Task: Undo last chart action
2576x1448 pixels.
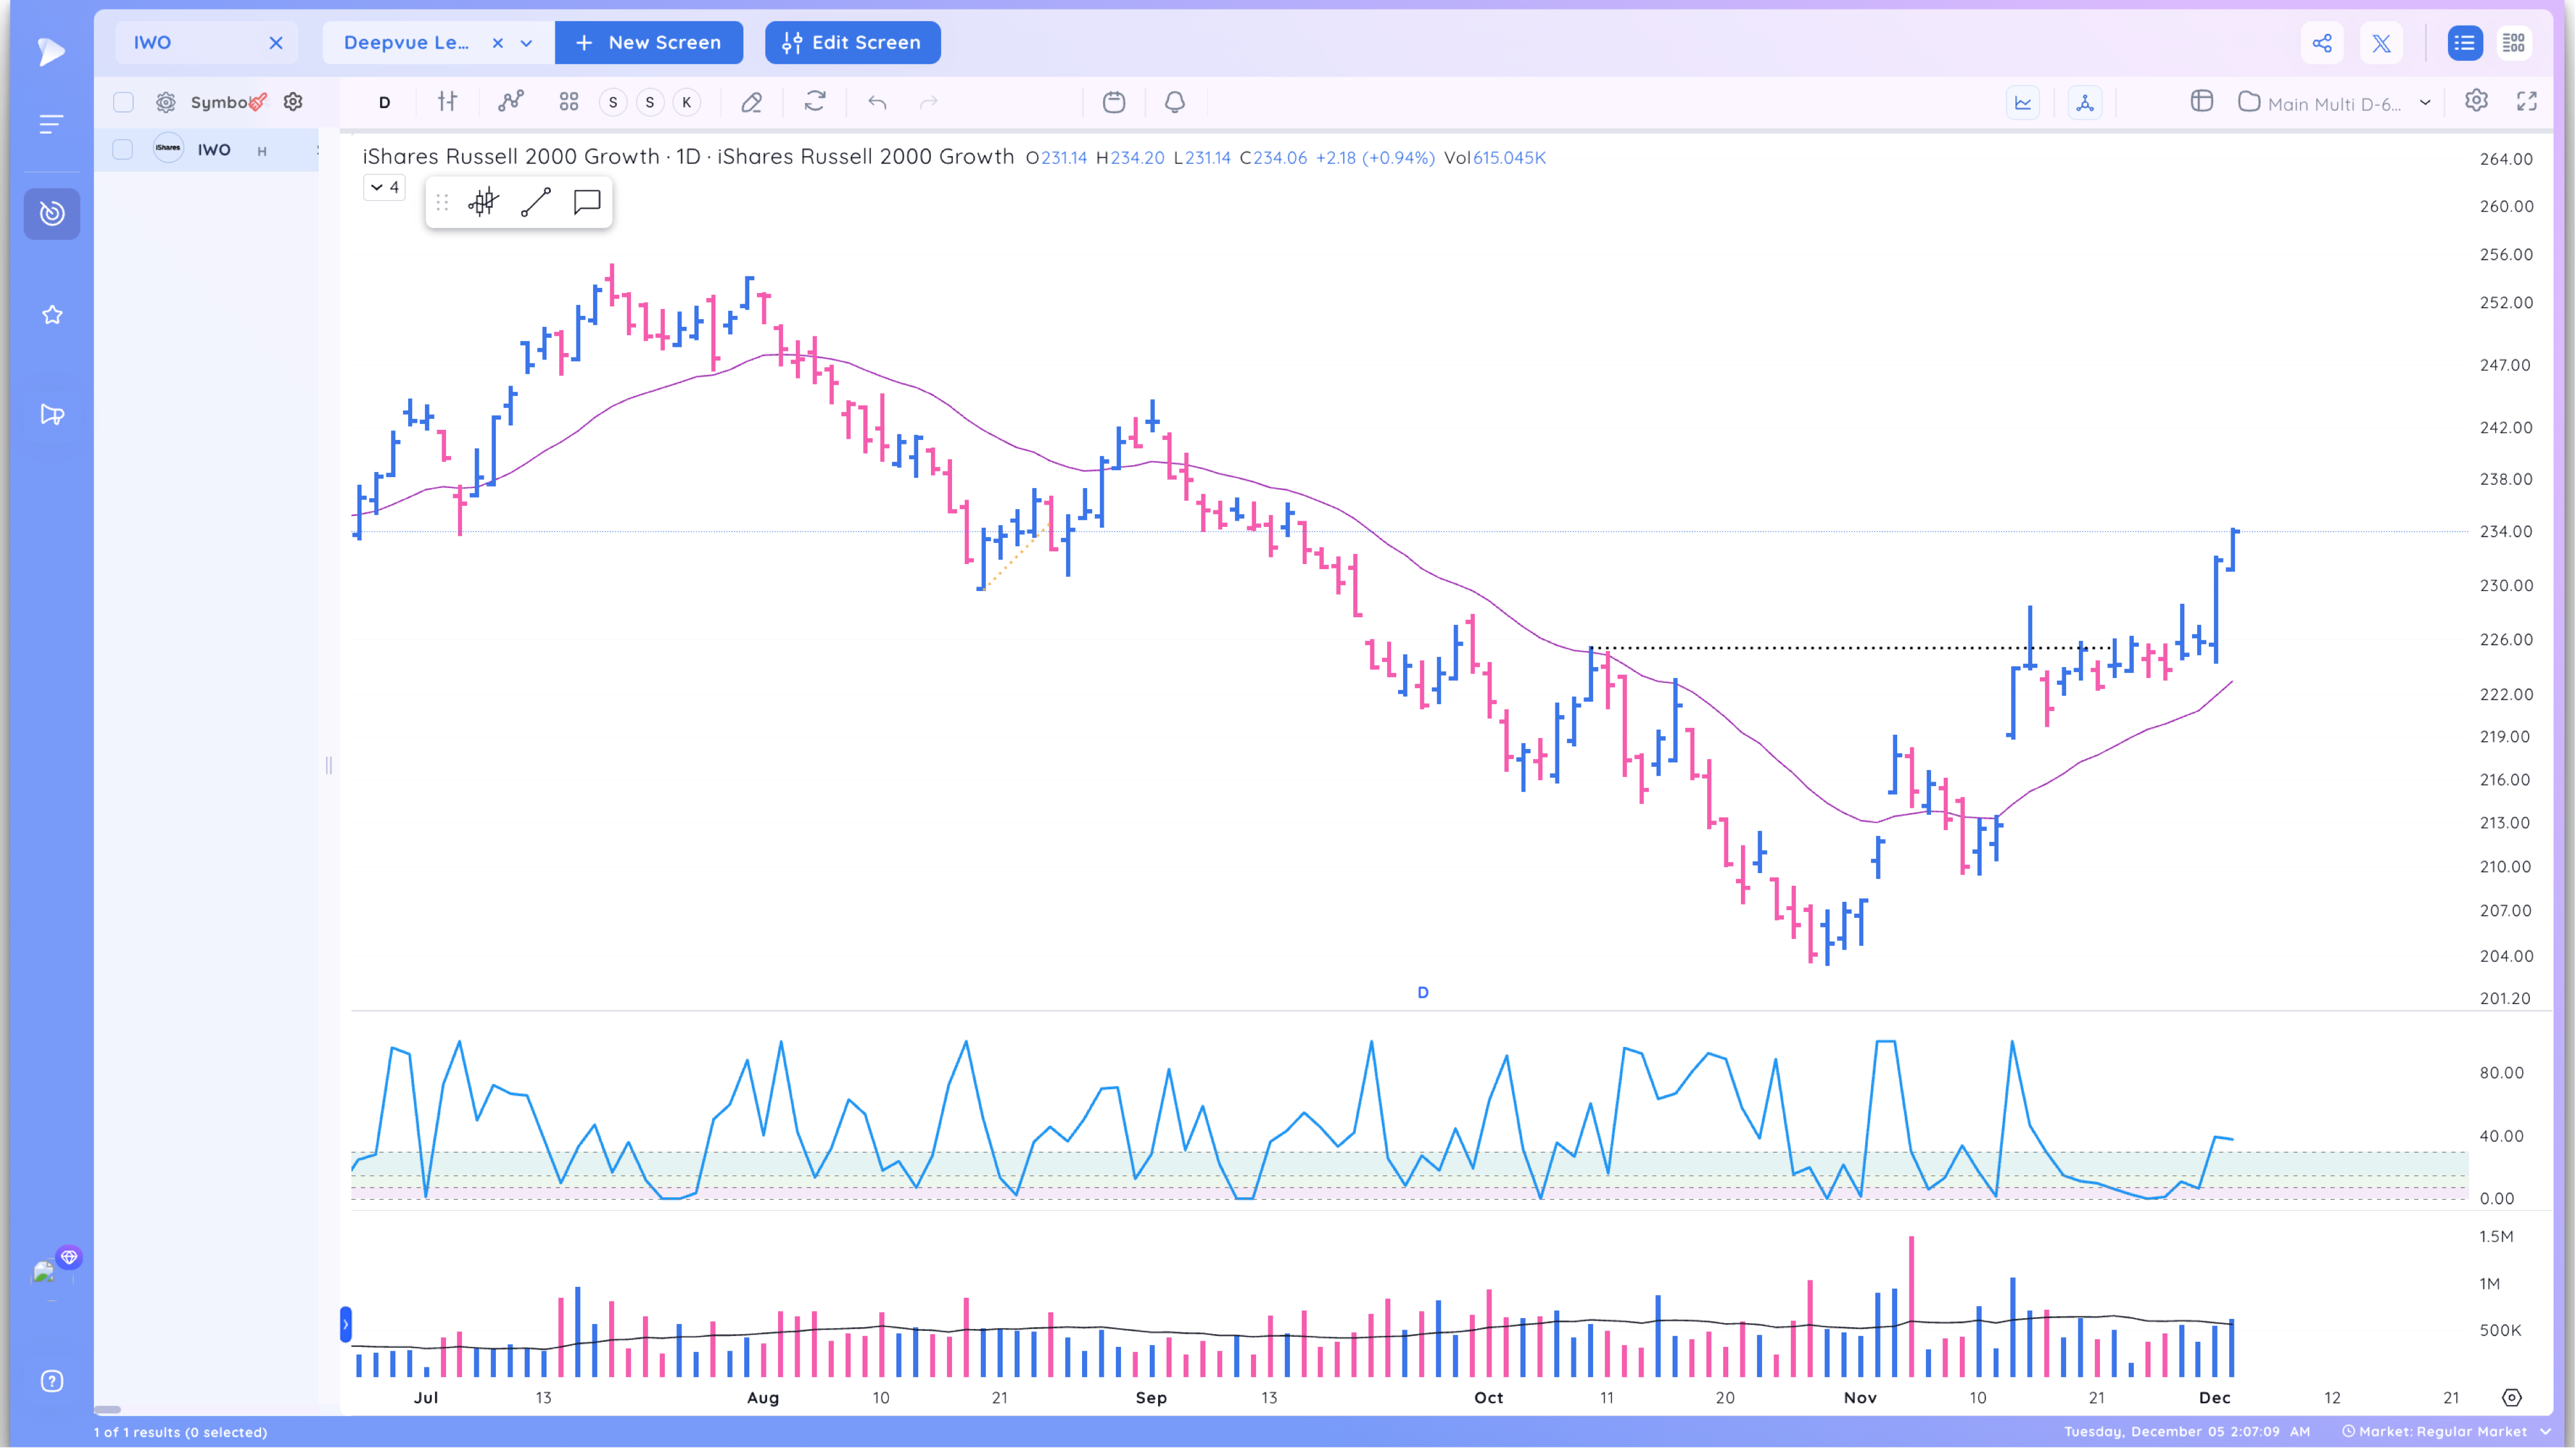Action: pyautogui.click(x=877, y=102)
